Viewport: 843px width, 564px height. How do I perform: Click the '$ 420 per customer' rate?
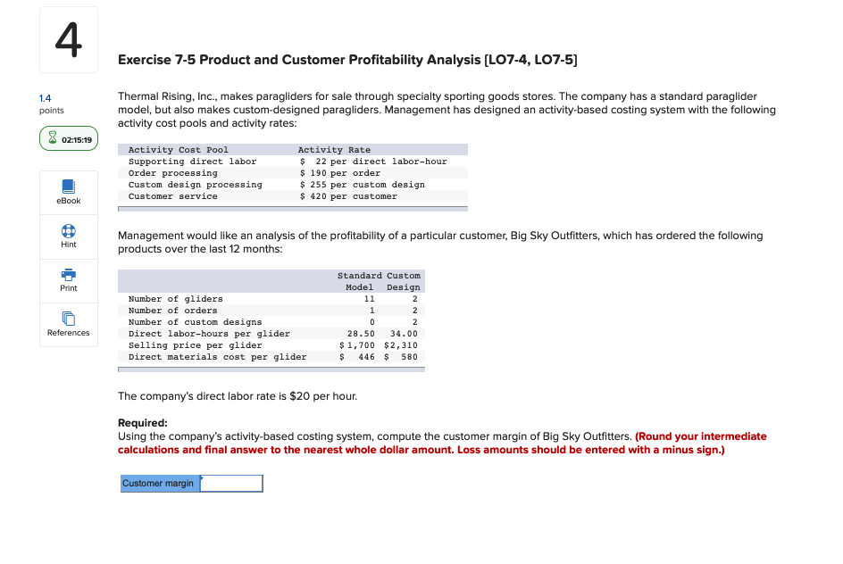click(x=348, y=196)
